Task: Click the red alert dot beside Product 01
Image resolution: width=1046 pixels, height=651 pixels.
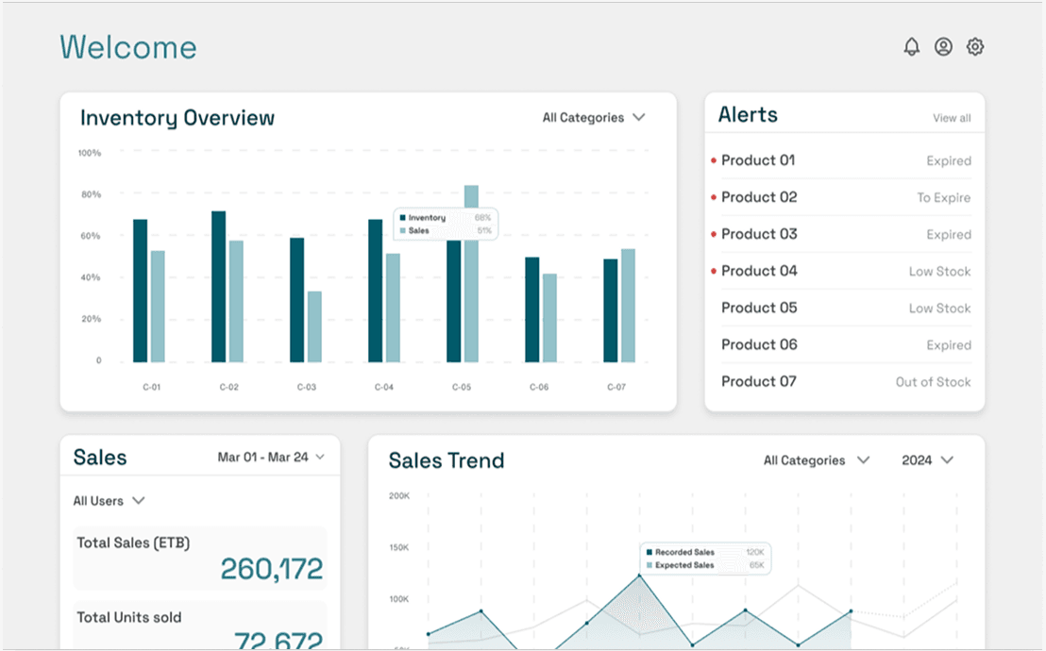Action: (713, 160)
